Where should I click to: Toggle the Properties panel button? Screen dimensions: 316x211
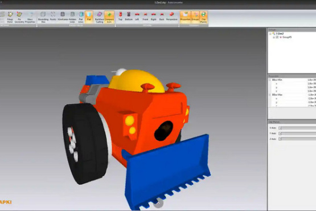point(185,17)
